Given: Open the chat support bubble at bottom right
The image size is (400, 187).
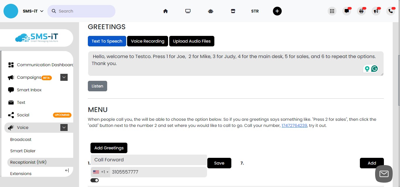Looking at the screenshot, I should point(384,174).
